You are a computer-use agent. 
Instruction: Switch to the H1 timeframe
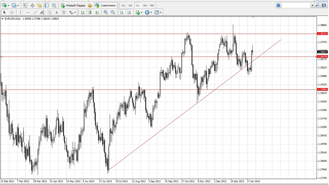pos(123,5)
